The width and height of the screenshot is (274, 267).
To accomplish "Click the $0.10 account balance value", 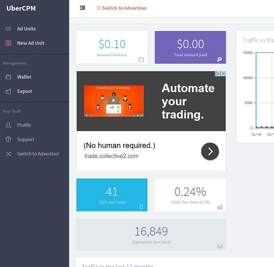I will [112, 44].
